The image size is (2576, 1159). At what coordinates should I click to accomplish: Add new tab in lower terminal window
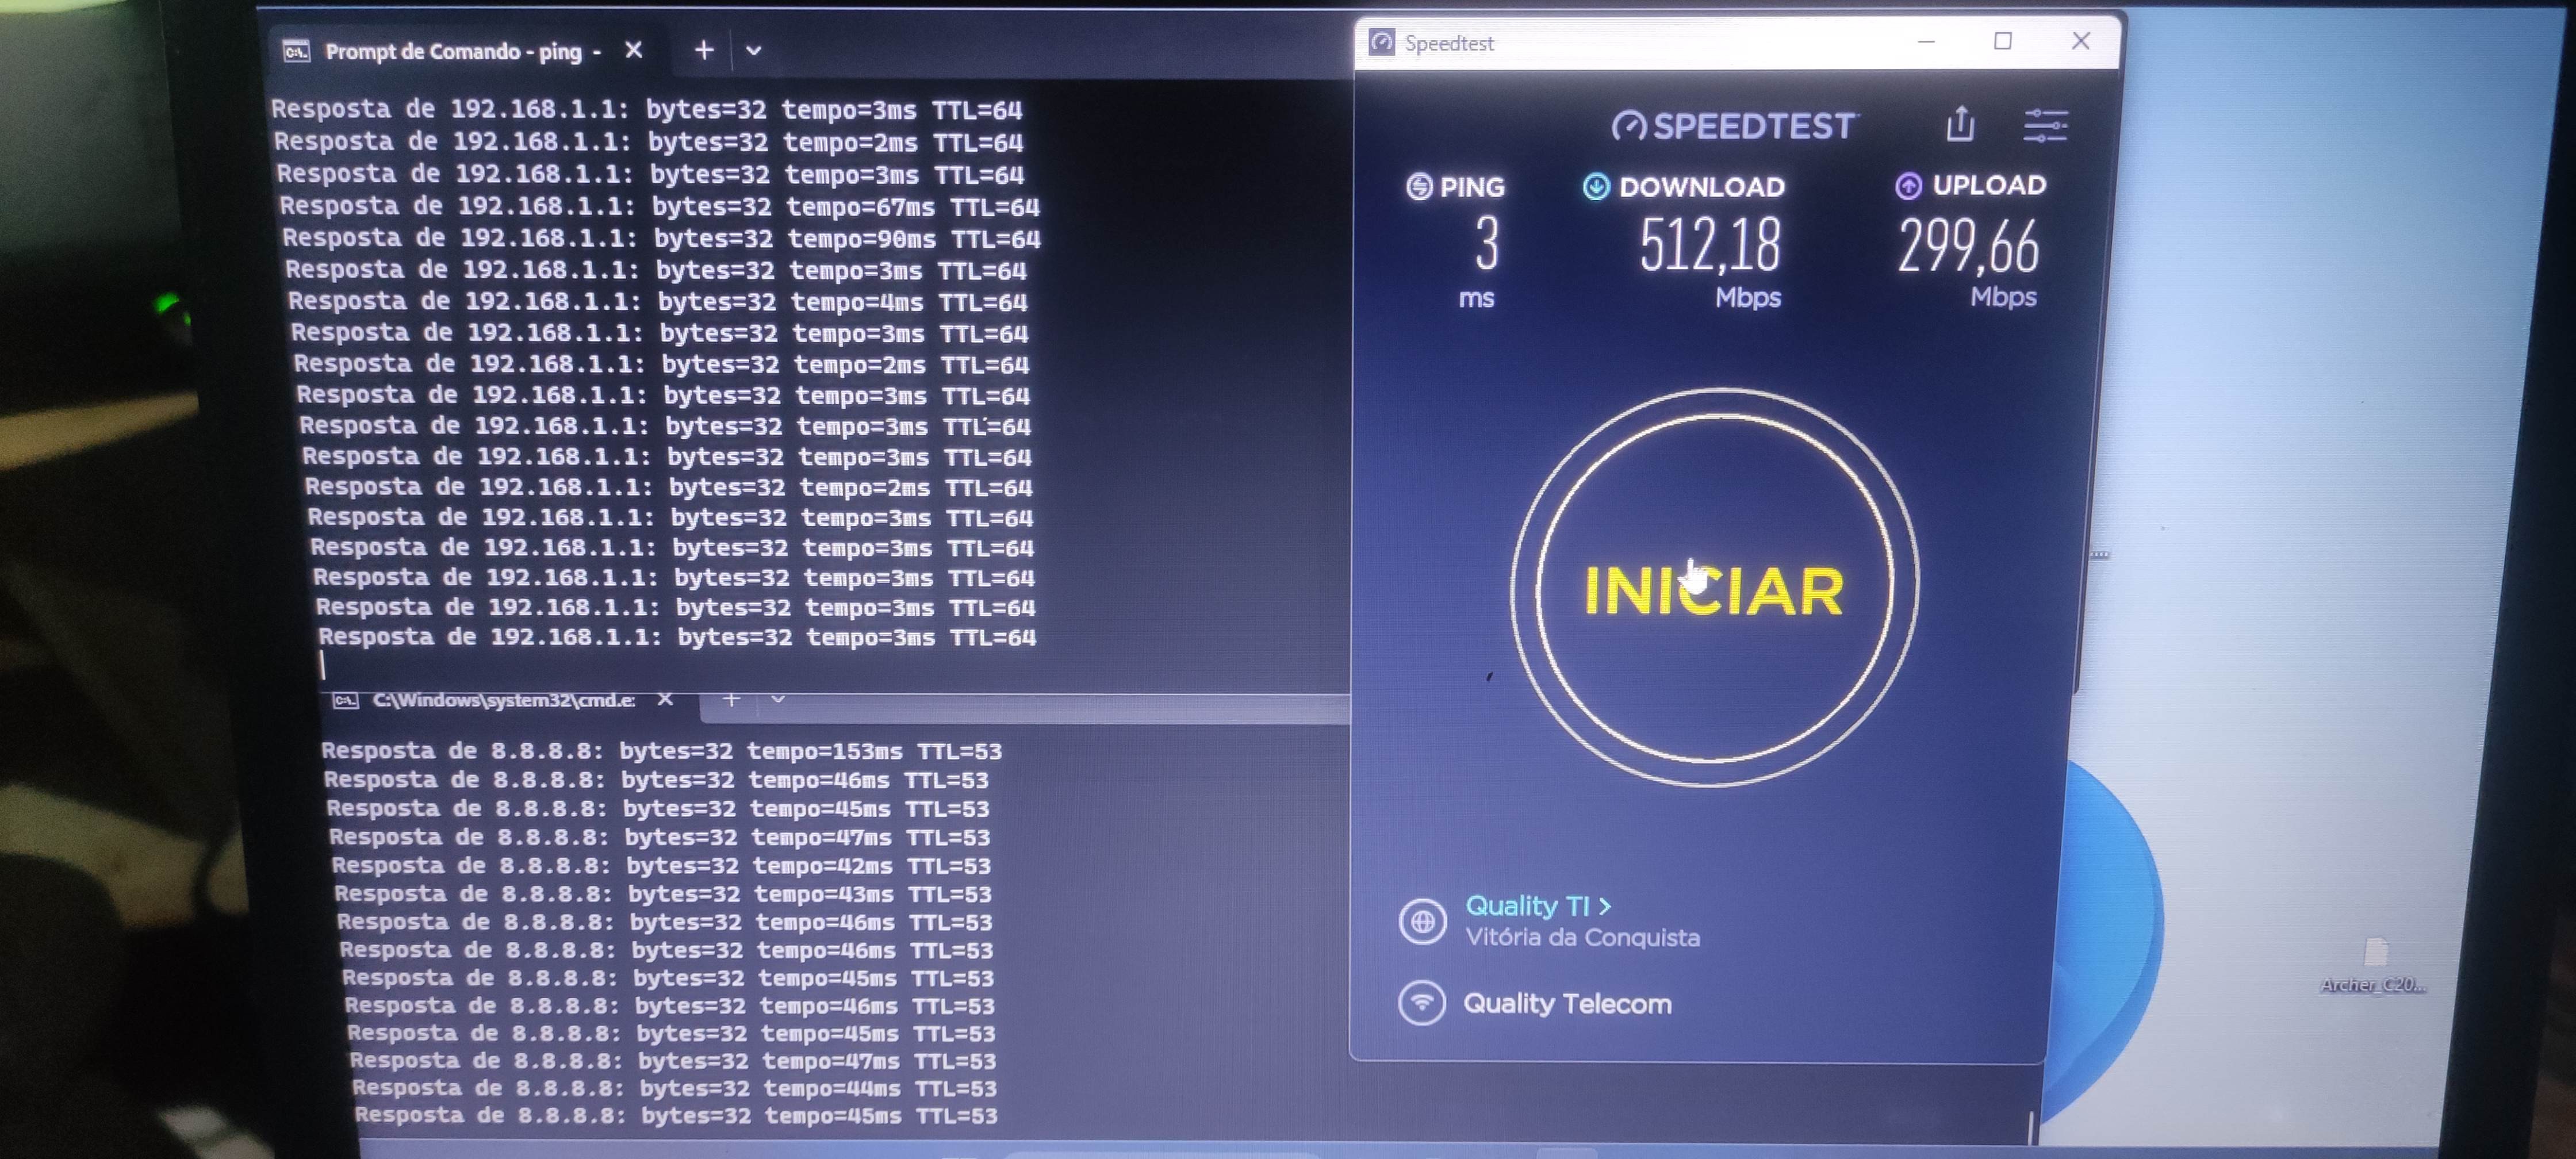pyautogui.click(x=731, y=699)
